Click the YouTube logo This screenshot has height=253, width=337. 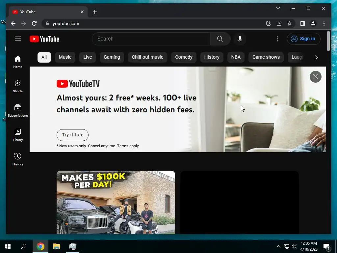pos(44,39)
